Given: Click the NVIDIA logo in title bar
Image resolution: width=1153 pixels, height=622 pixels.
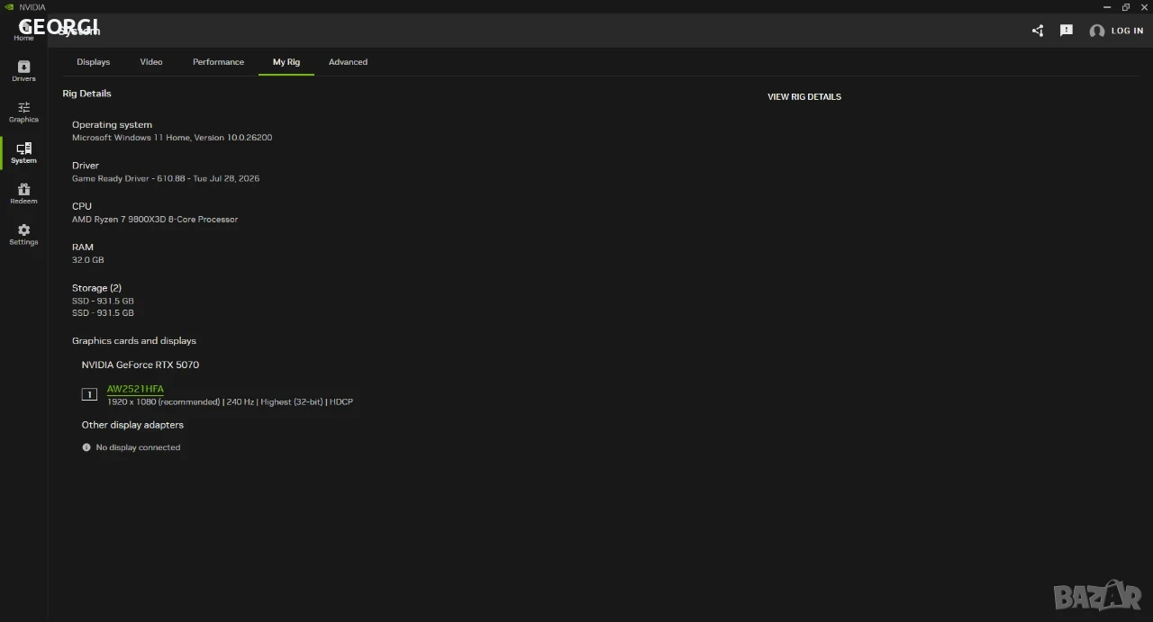Looking at the screenshot, I should 9,7.
